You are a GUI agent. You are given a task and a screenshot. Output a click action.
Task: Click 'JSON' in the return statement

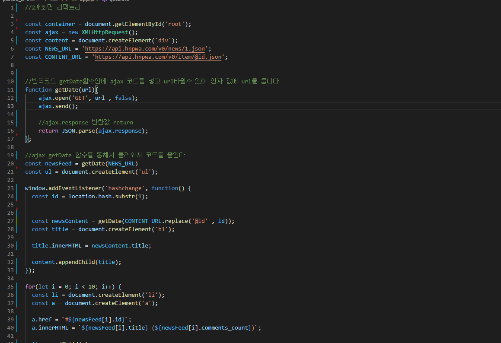68,131
